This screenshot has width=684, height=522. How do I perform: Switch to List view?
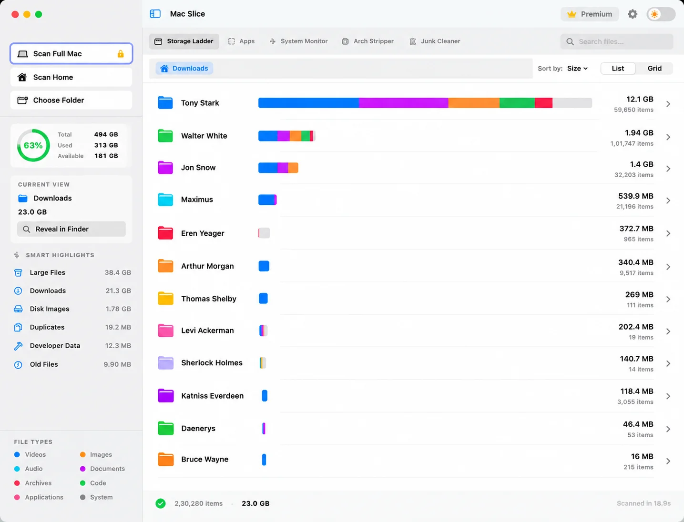coord(618,69)
